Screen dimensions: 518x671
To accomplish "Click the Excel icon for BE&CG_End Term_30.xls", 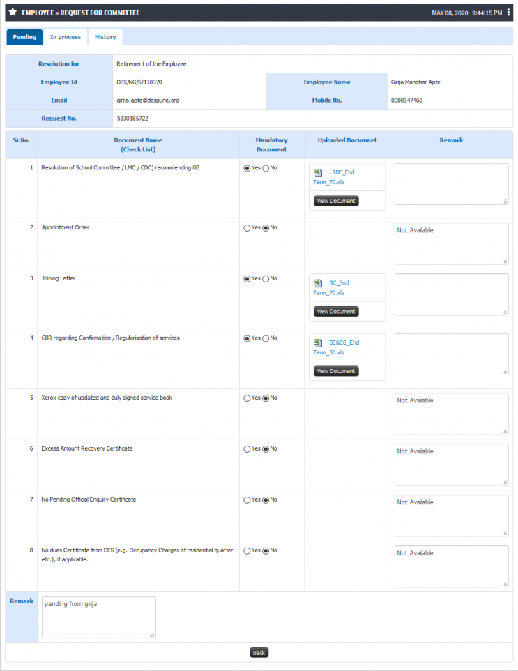I will [x=318, y=342].
